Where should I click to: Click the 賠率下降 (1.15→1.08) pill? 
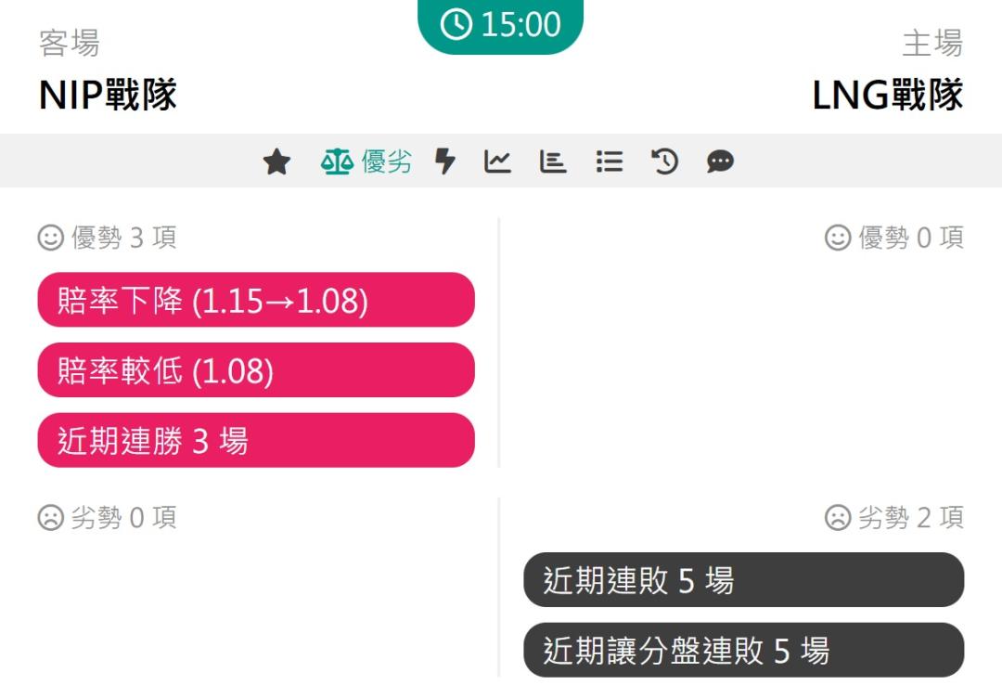click(x=256, y=300)
